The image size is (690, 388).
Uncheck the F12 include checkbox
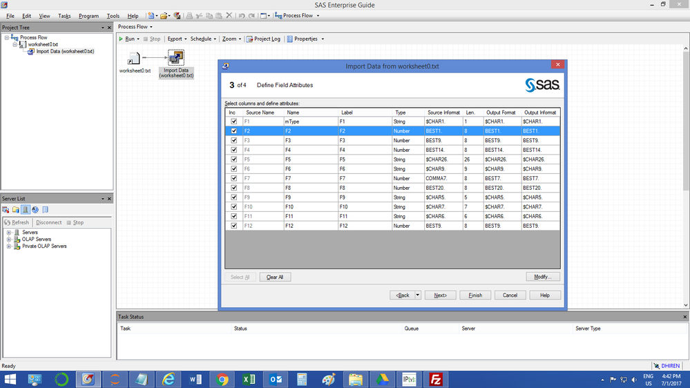pyautogui.click(x=233, y=226)
